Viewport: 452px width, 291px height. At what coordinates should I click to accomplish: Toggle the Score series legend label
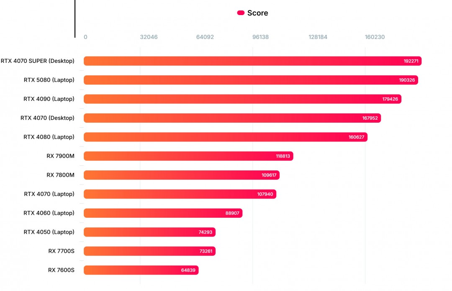click(257, 13)
